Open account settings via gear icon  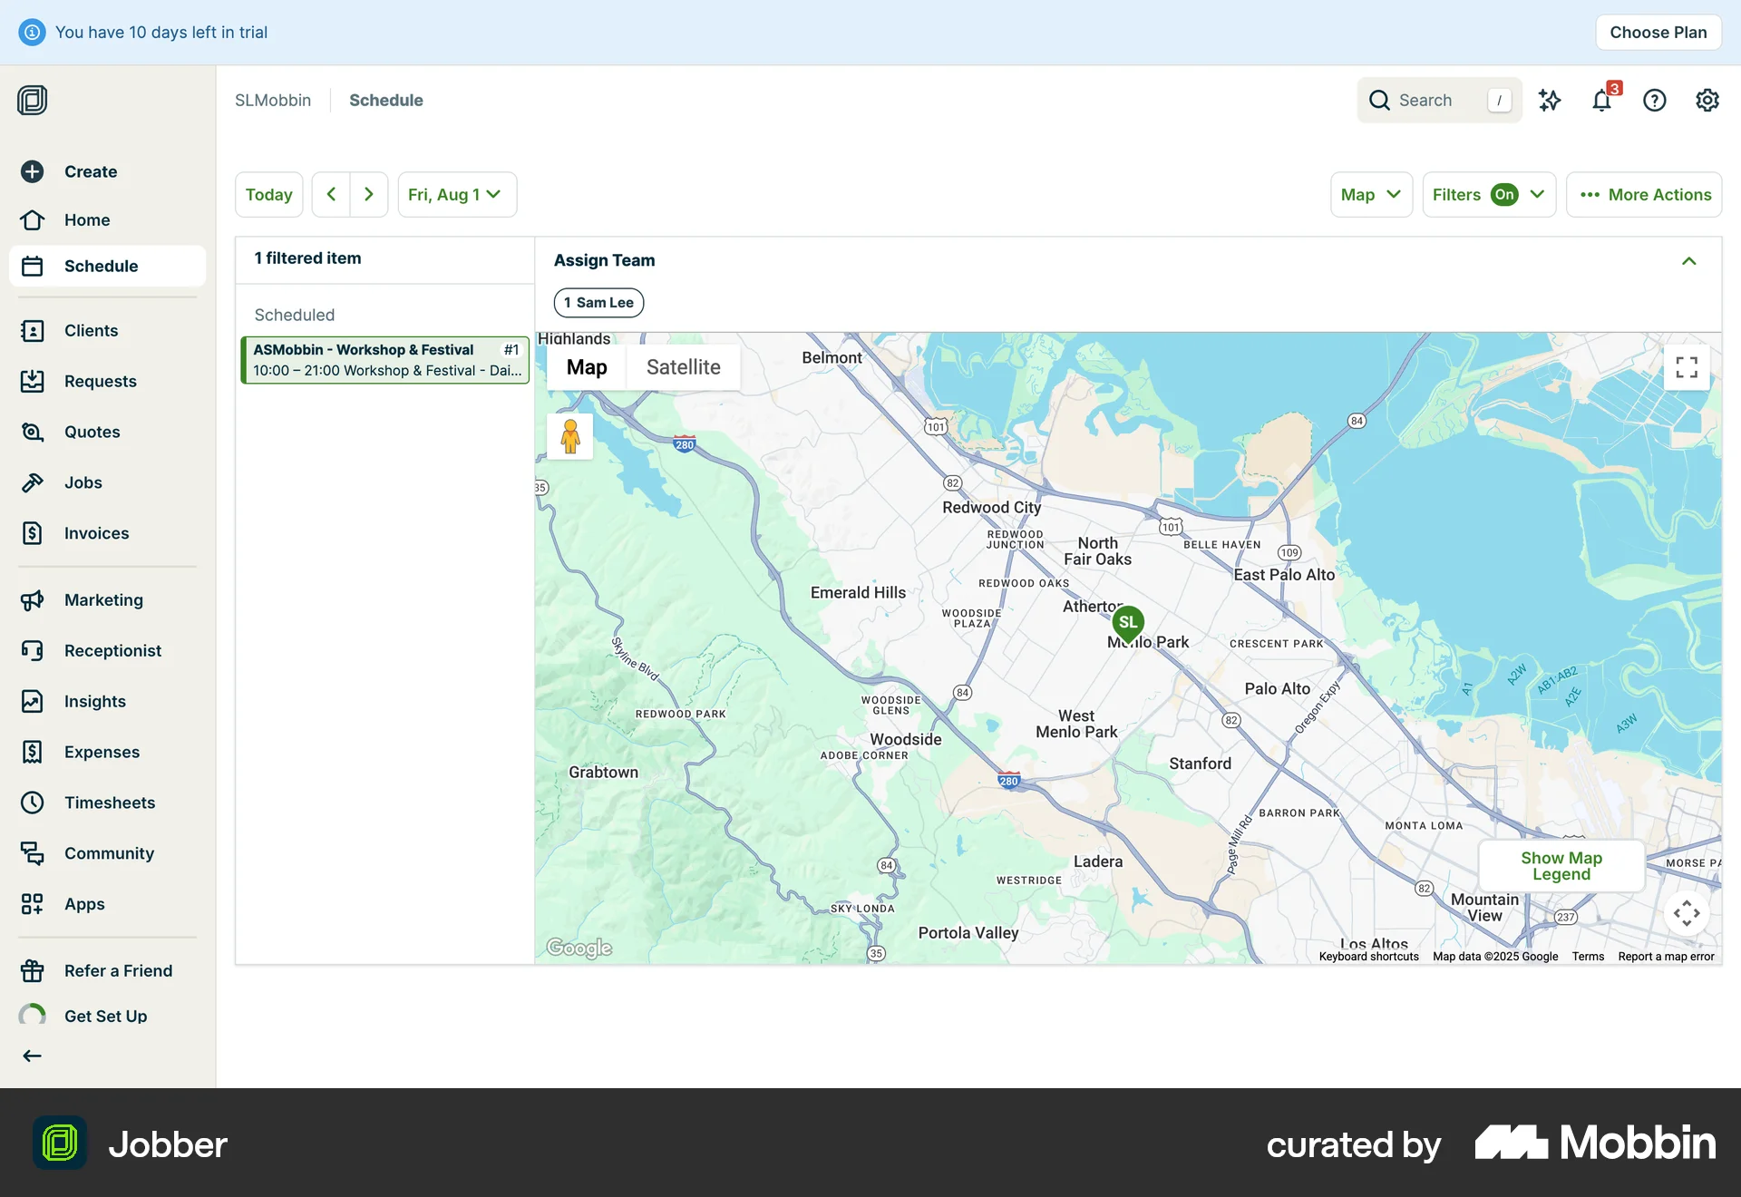(1707, 101)
